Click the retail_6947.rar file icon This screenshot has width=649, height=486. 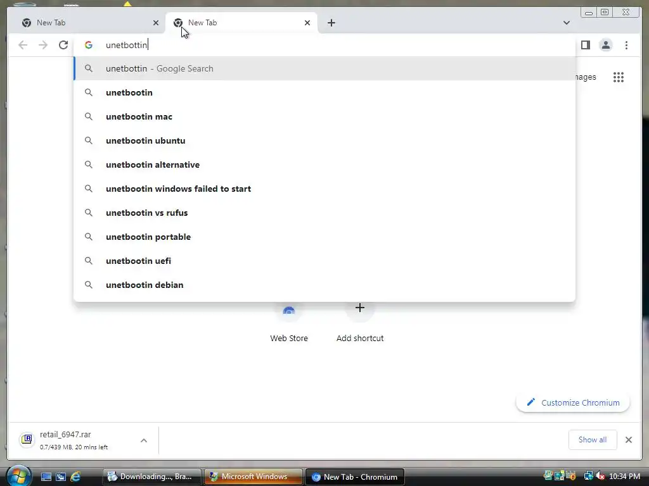pyautogui.click(x=27, y=439)
